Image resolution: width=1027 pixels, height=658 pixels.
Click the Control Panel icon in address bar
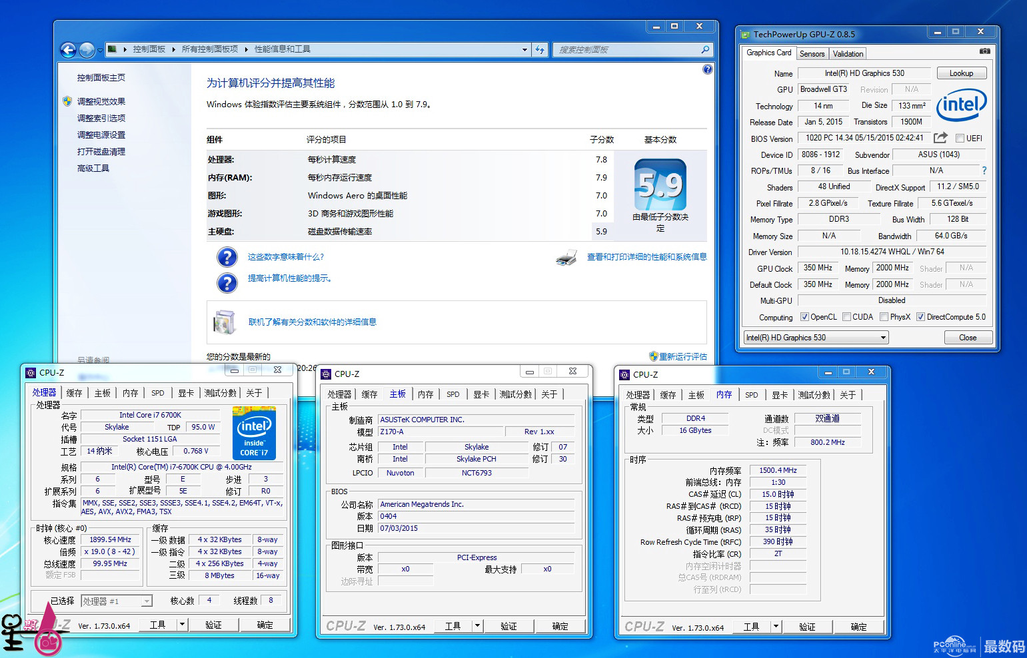click(113, 49)
